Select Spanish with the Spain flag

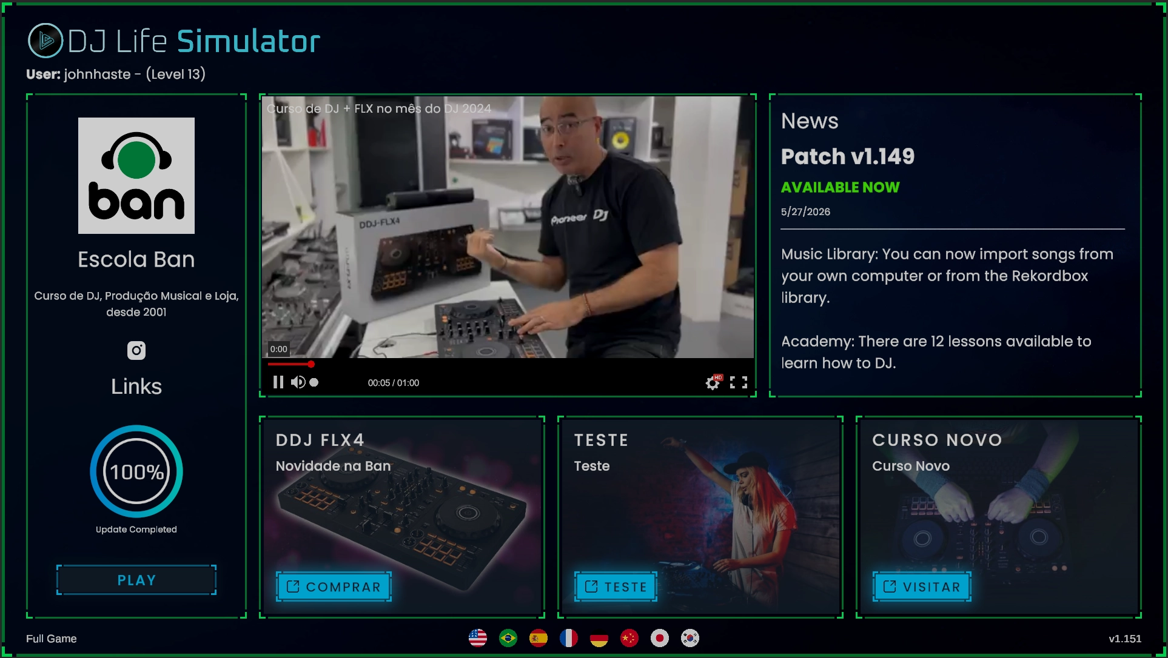pyautogui.click(x=539, y=638)
